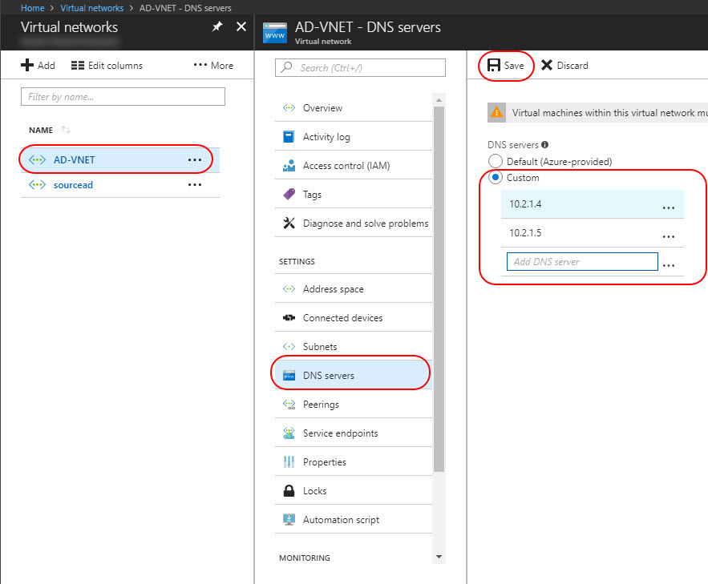Screen dimensions: 708x584
Task: Select Default (Azure-provided) radio button
Action: coord(496,161)
